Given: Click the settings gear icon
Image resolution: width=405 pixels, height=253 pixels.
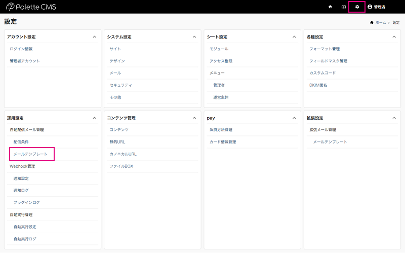Looking at the screenshot, I should (357, 7).
